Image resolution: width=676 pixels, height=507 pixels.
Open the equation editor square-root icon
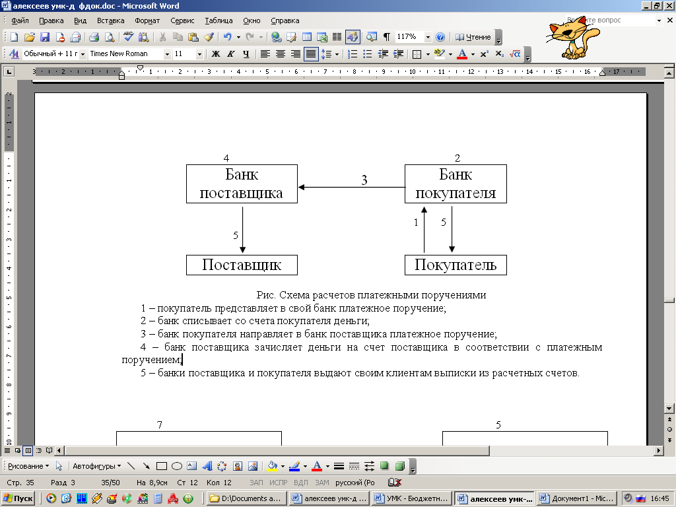pyautogui.click(x=515, y=54)
